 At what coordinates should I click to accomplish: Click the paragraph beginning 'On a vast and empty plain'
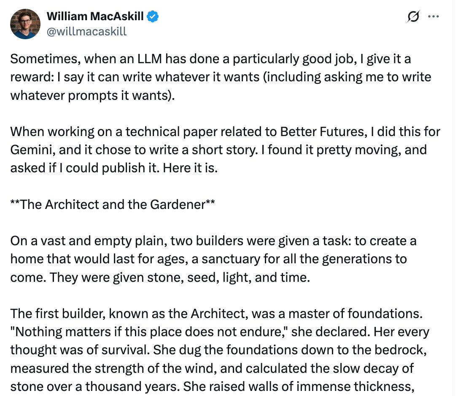click(x=213, y=259)
